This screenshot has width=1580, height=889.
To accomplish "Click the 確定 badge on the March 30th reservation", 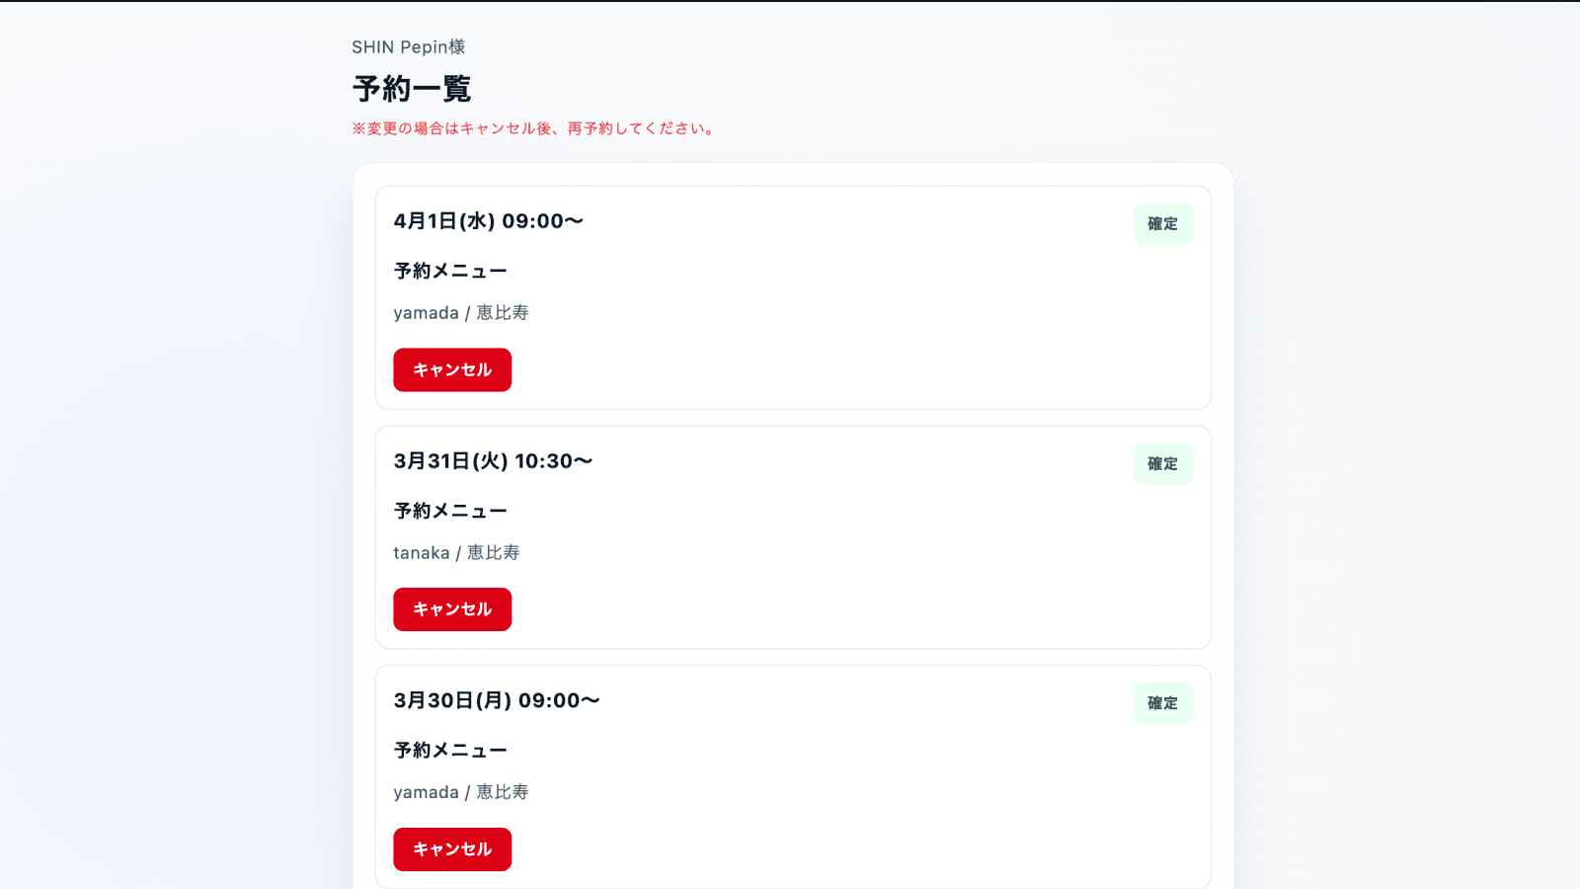I will 1163,703.
